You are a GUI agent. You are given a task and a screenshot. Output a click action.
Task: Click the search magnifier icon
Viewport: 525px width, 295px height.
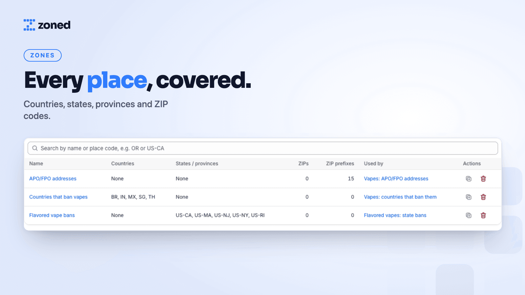(x=35, y=148)
